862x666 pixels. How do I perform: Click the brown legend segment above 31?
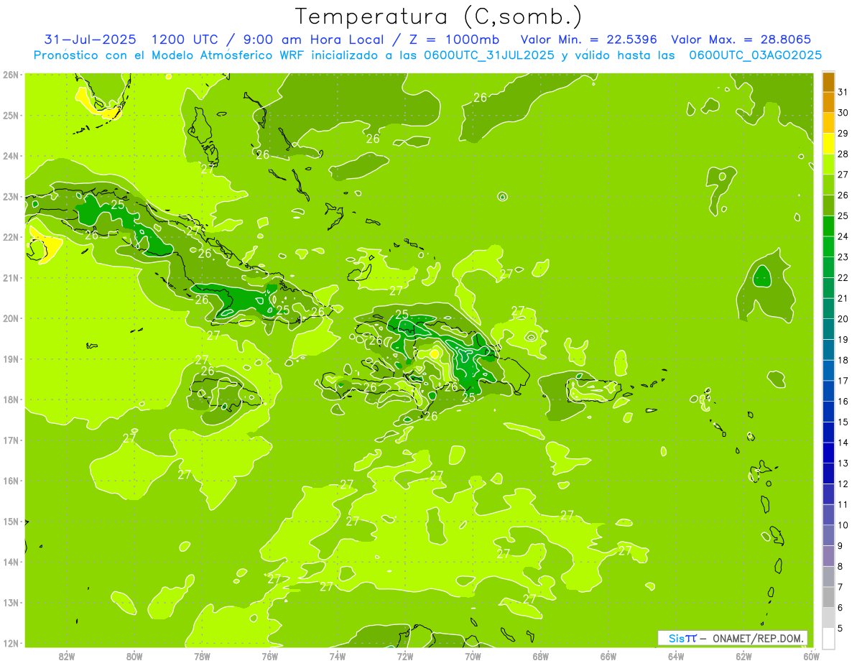coord(828,82)
